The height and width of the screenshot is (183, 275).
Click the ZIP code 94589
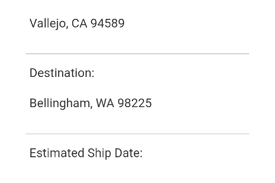point(107,24)
